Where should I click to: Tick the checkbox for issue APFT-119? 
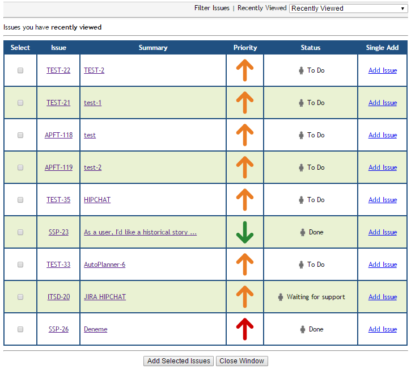click(20, 167)
